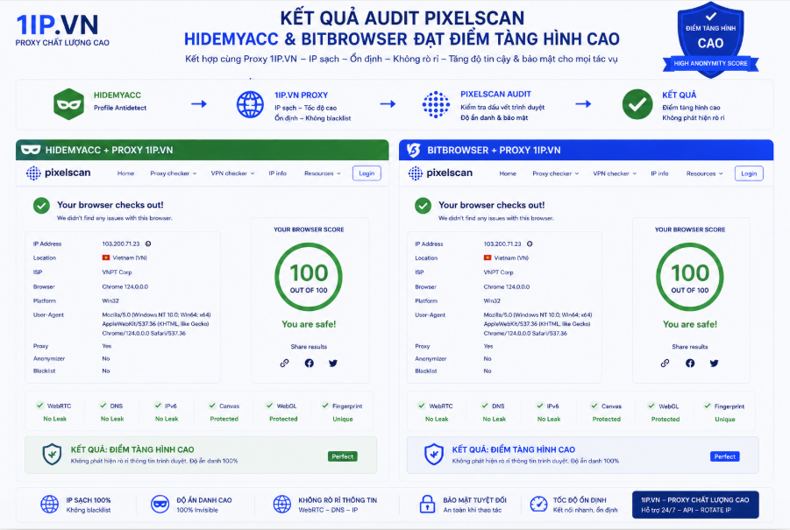The width and height of the screenshot is (790, 530).
Task: Share results to Twitter in BitBrowser panel
Action: pos(714,363)
